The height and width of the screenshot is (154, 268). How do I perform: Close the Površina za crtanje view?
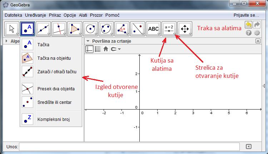click(258, 41)
